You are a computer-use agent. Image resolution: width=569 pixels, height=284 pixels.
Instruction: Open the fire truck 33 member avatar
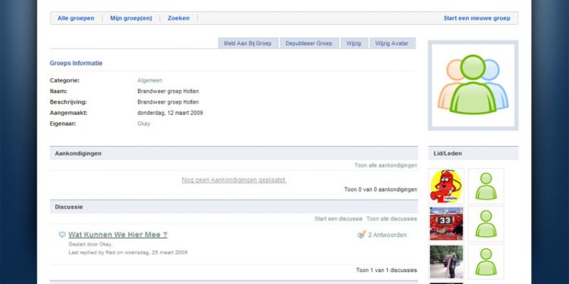pos(446,223)
